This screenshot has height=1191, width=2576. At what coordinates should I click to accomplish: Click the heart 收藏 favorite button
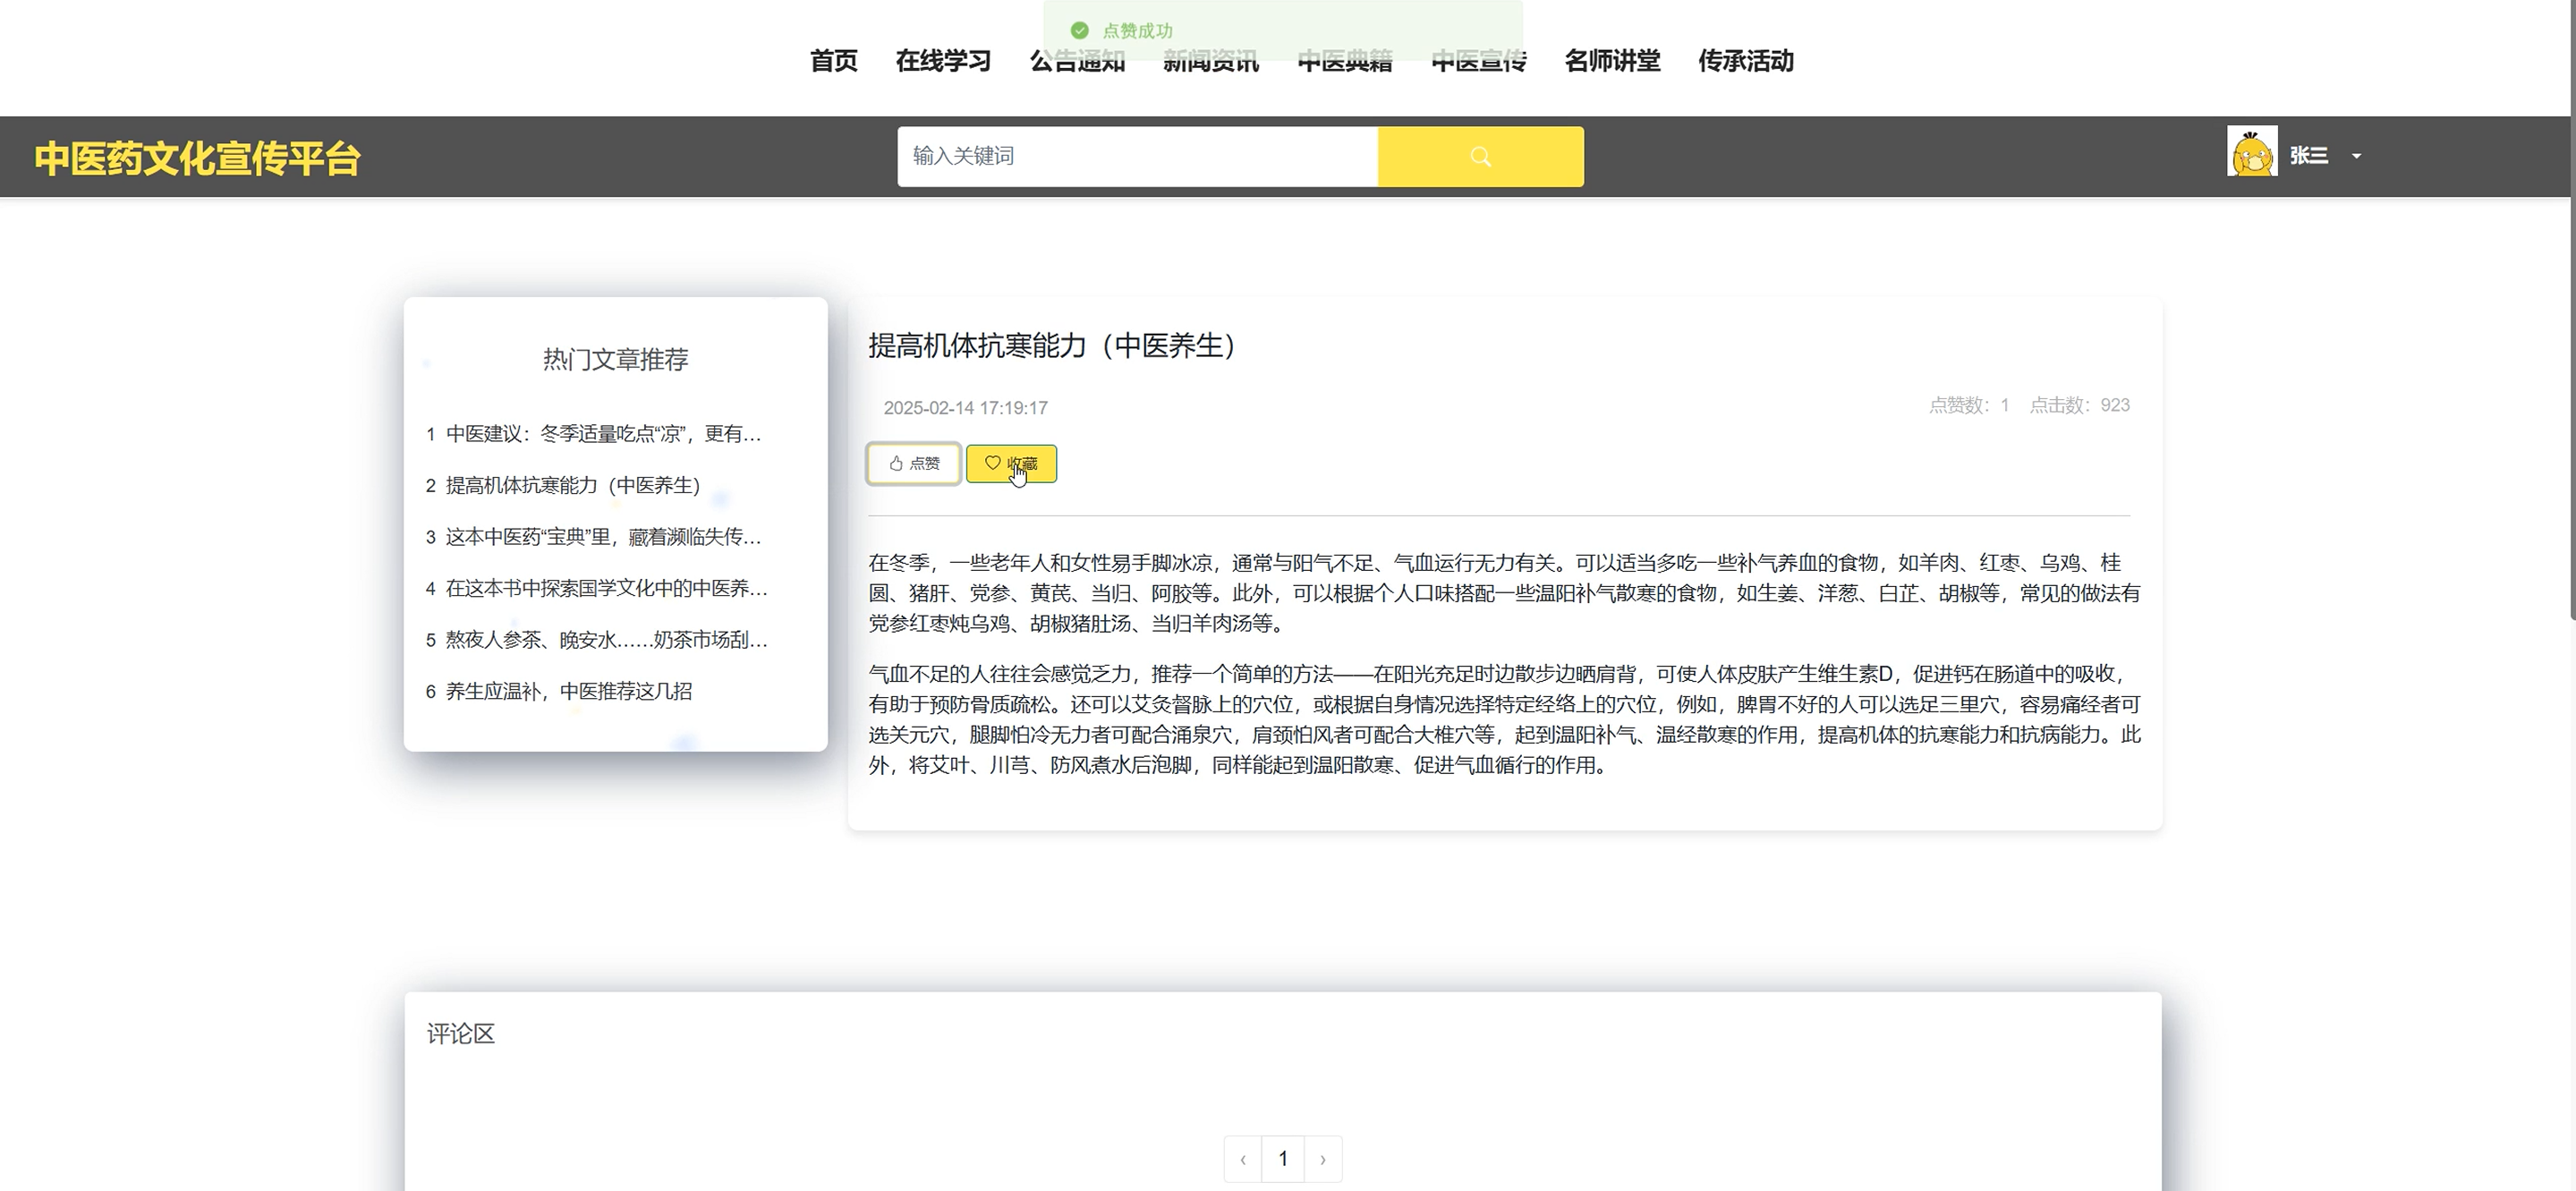(1011, 463)
